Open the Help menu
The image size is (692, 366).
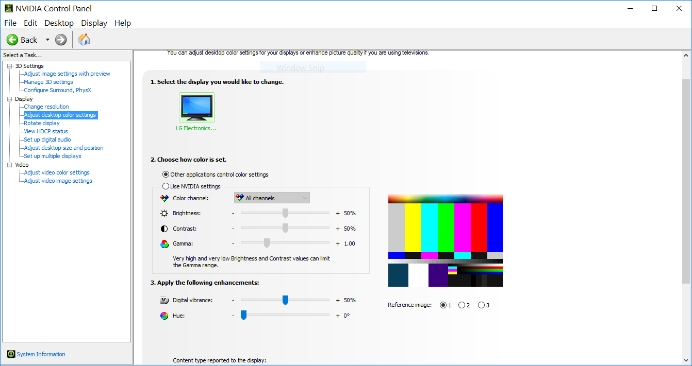(123, 23)
